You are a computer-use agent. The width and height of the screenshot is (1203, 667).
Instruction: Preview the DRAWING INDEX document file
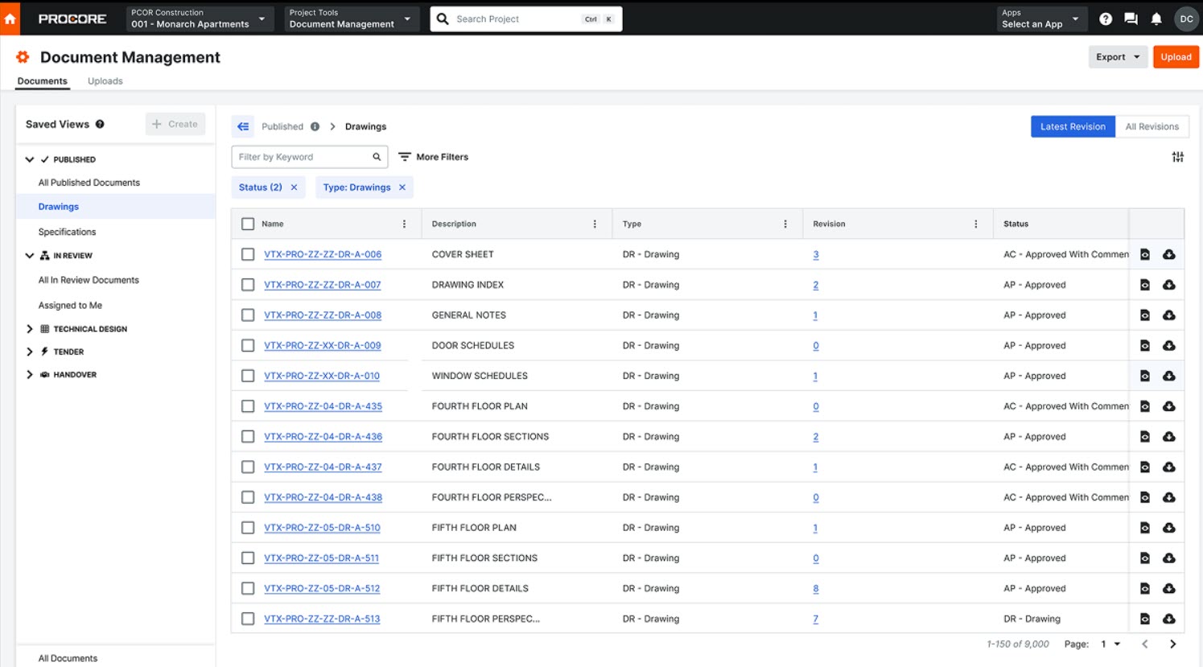coord(1144,285)
